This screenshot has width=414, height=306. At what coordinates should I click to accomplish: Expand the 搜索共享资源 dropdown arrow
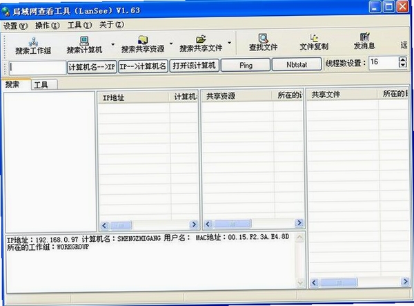171,43
